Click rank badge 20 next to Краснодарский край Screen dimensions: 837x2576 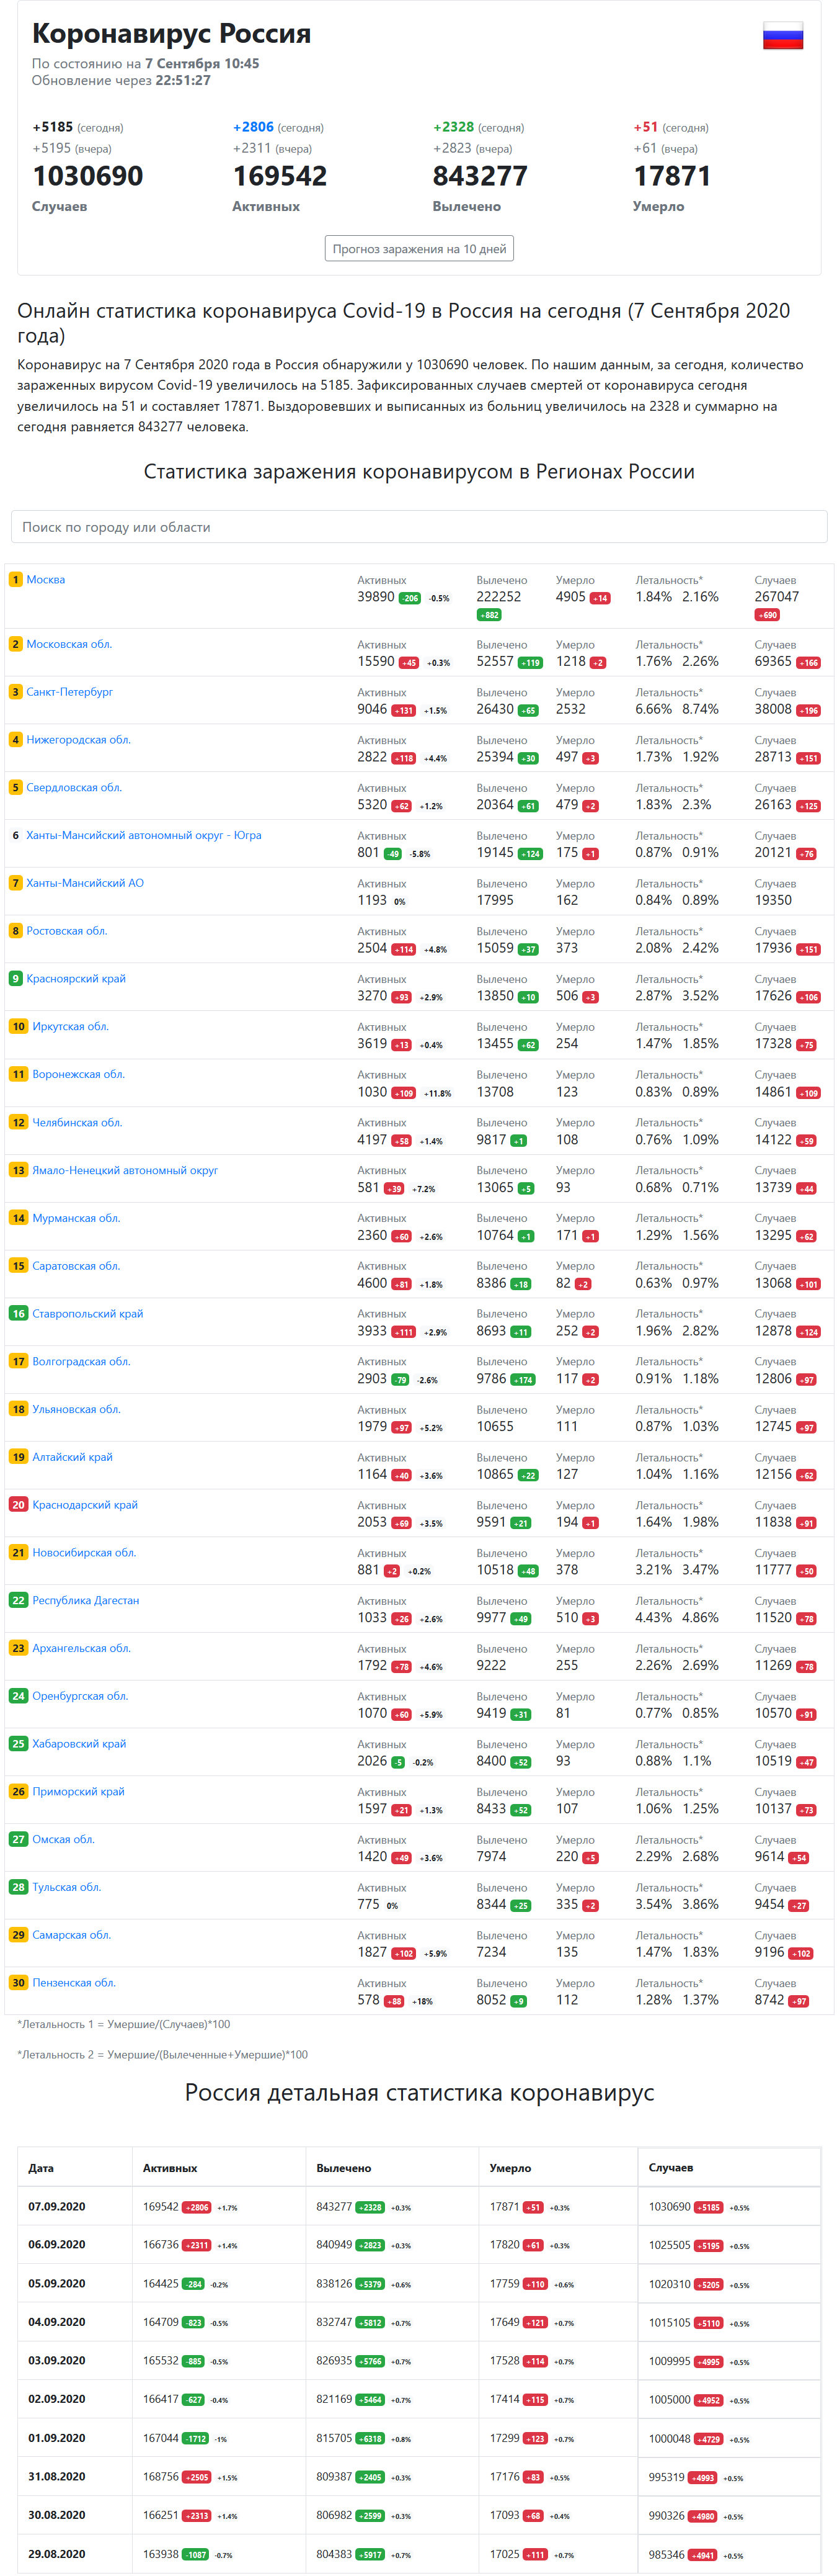pyautogui.click(x=18, y=1505)
